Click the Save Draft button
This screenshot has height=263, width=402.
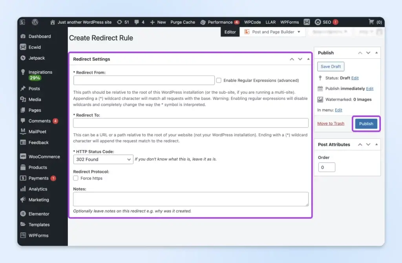(x=331, y=67)
